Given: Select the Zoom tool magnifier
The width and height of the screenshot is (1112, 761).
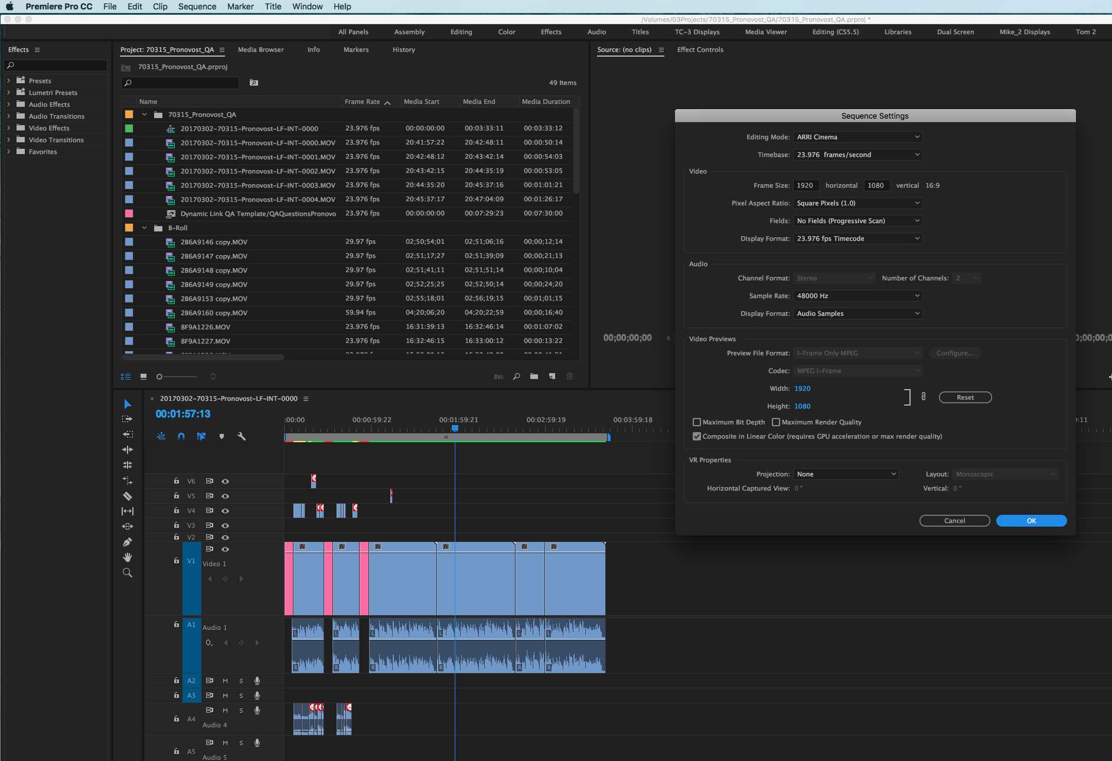Looking at the screenshot, I should point(128,573).
